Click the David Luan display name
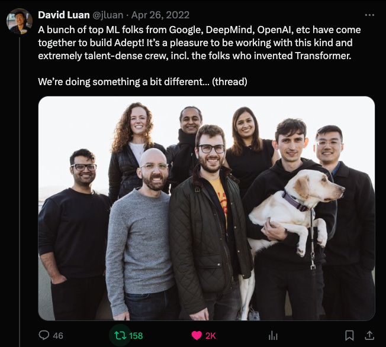The image size is (386, 347). (64, 15)
